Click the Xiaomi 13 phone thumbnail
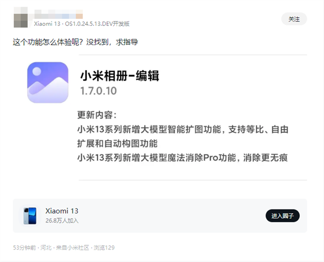This screenshot has width=324, height=262. [30, 216]
